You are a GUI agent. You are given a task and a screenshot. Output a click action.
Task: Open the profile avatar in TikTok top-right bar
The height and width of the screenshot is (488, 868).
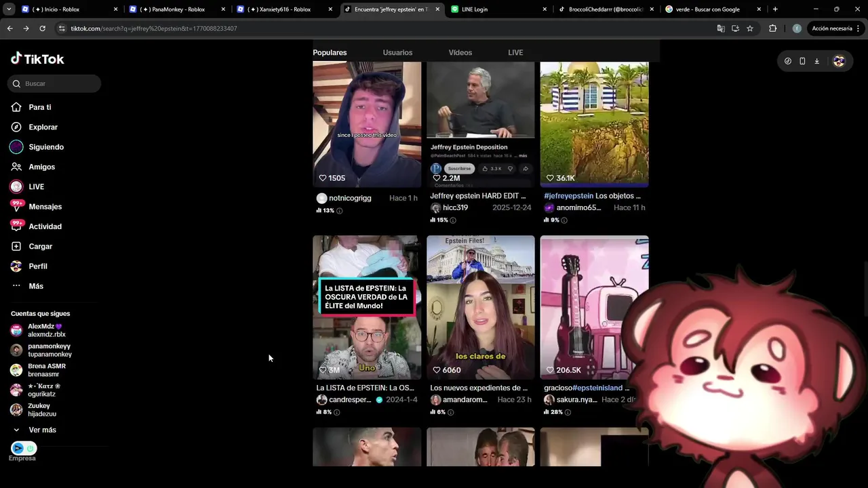point(839,61)
